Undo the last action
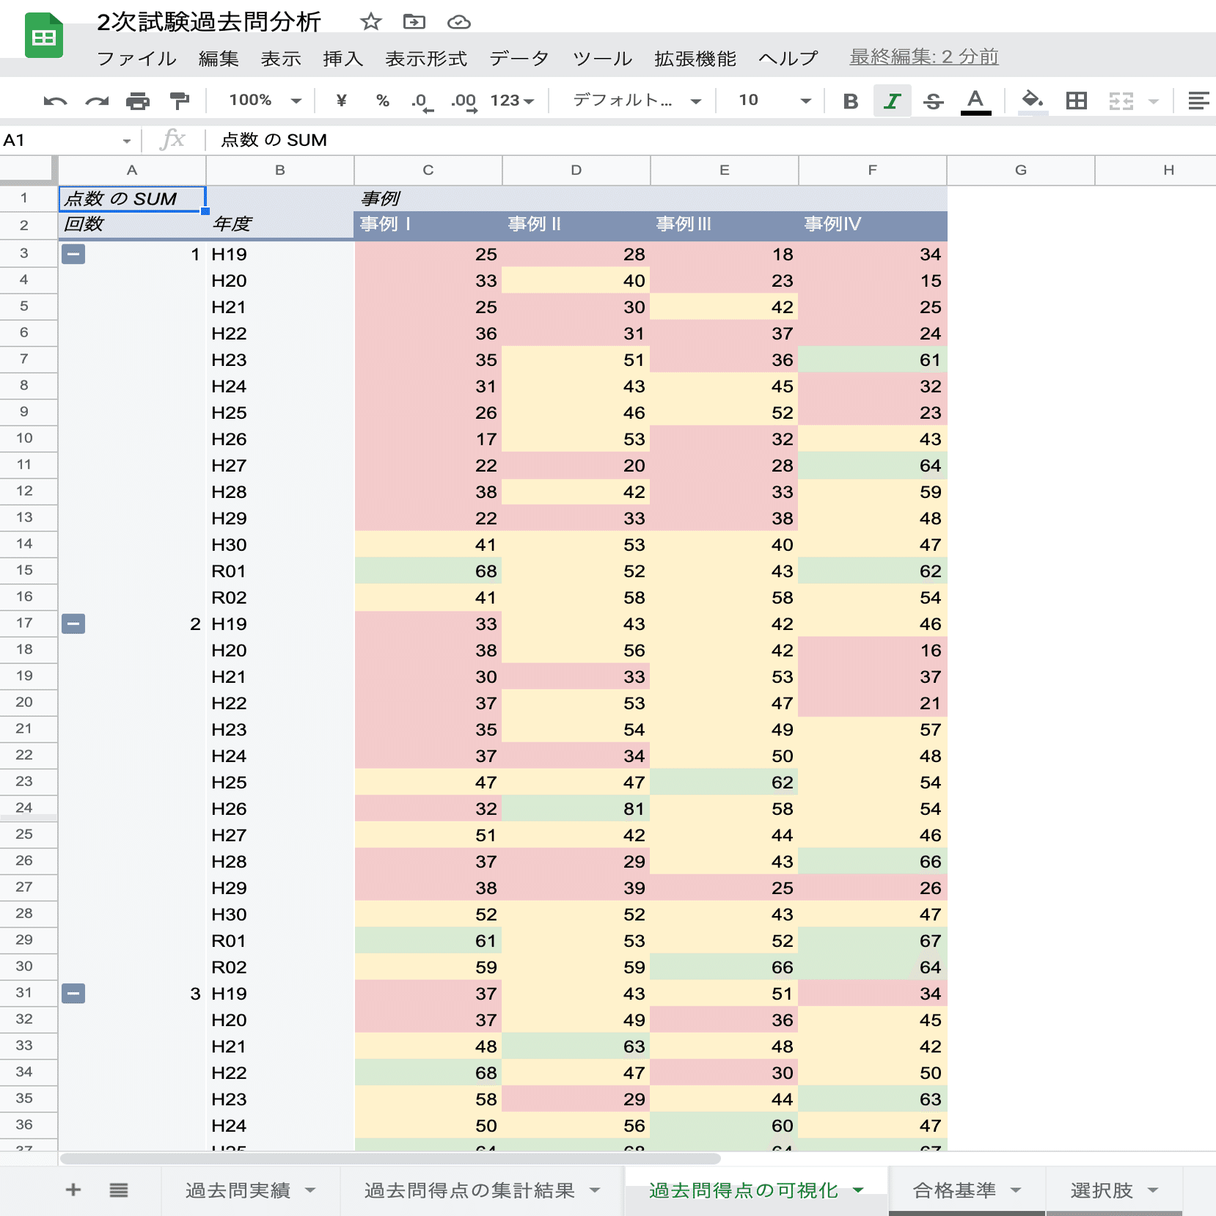Screen dimensions: 1216x1216 click(55, 100)
